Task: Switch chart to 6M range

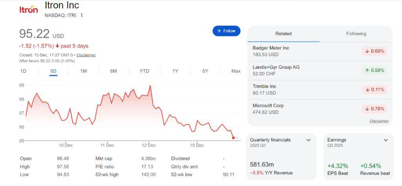Action: pos(113,71)
